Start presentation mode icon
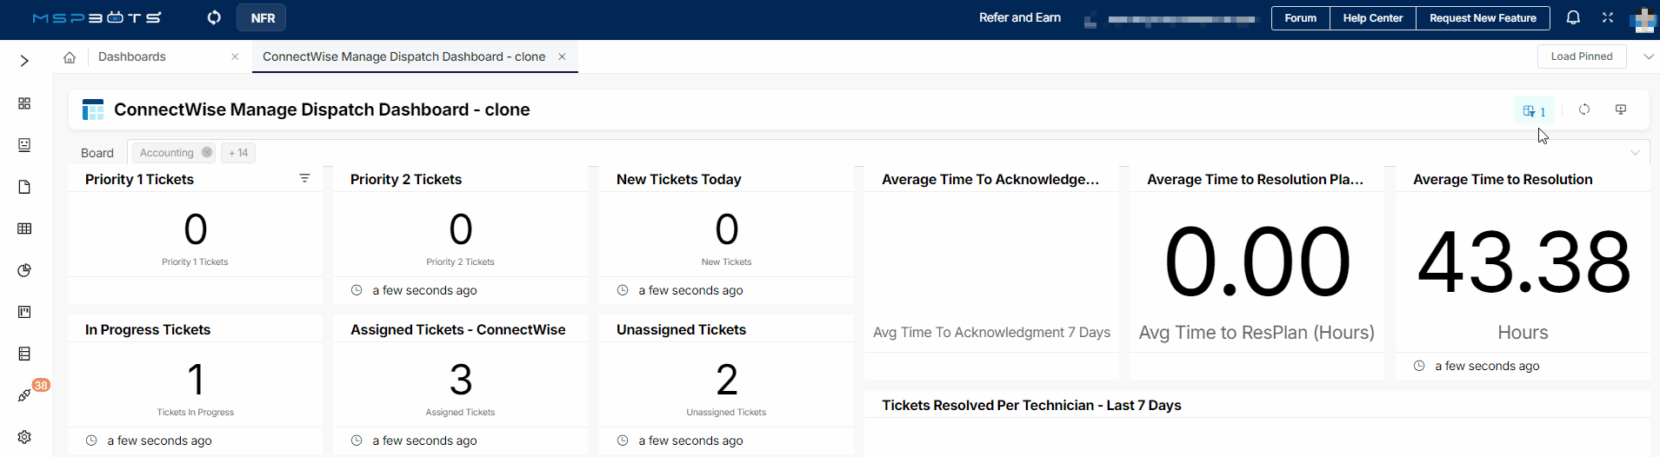 1621,109
